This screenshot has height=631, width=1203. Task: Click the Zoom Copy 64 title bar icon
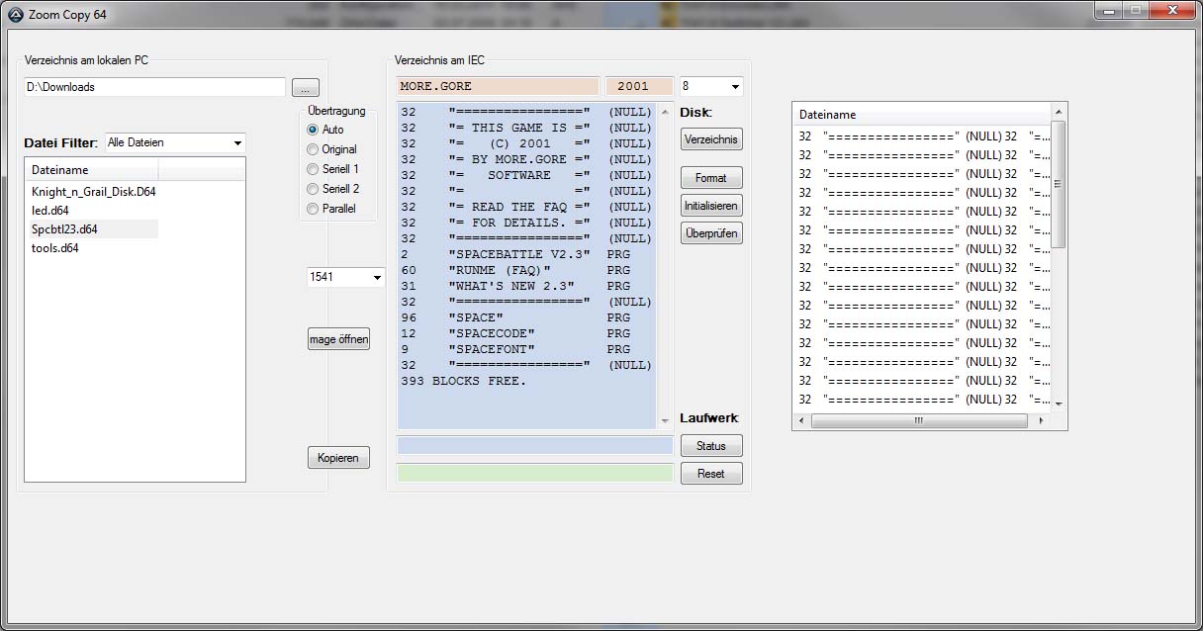coord(15,15)
